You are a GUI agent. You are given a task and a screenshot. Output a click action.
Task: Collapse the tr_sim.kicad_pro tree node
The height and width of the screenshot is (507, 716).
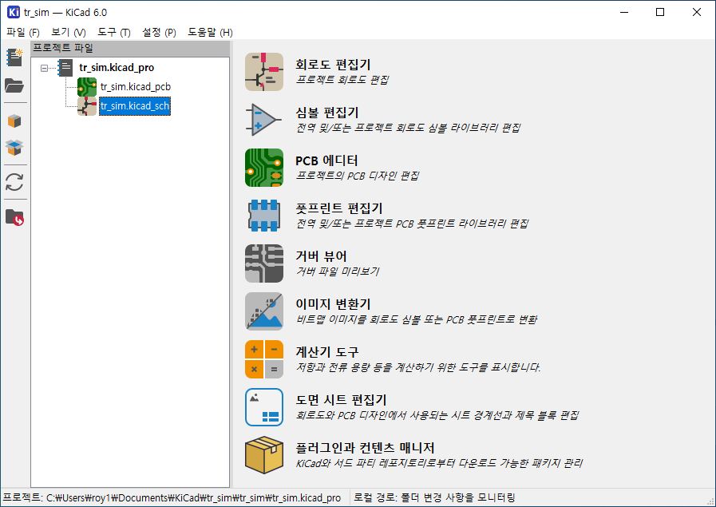coord(44,68)
